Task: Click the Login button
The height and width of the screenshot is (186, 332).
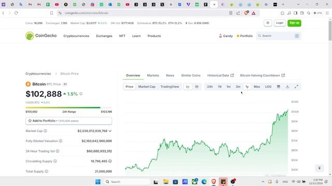Action: (x=280, y=23)
